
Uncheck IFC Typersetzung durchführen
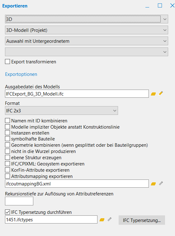[x=7, y=212]
